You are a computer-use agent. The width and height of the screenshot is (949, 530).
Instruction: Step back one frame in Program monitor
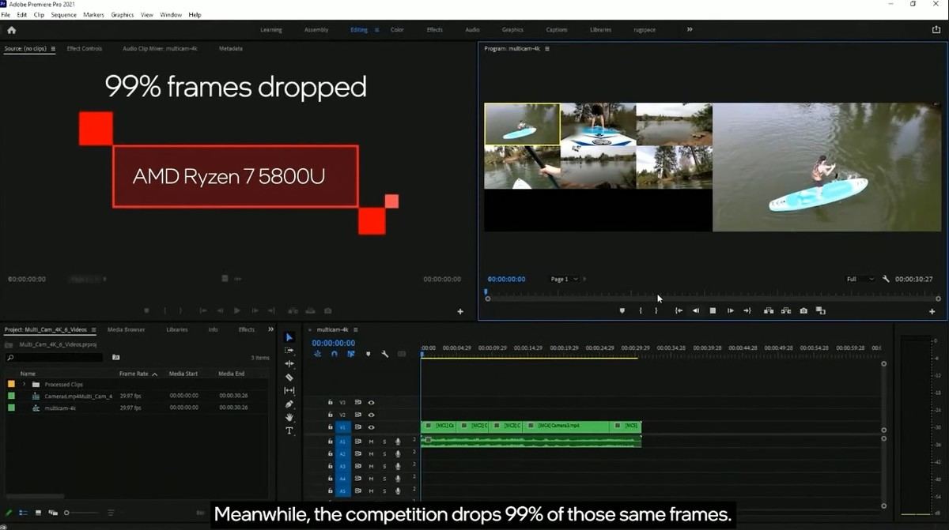[696, 311]
